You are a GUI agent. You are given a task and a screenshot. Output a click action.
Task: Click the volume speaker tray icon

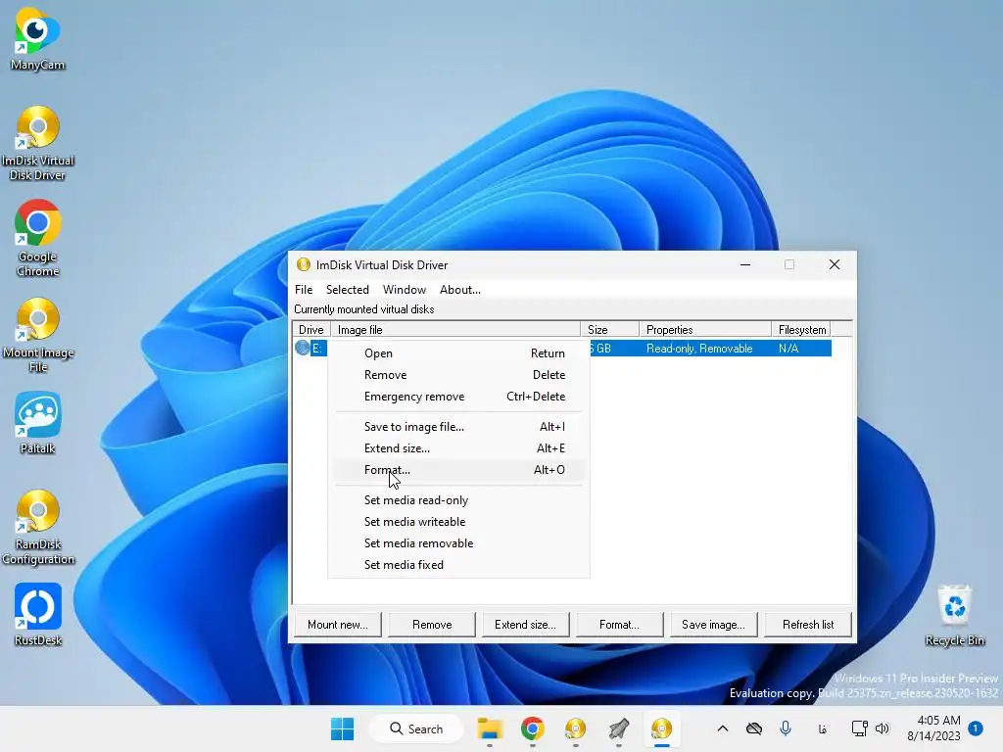pos(883,728)
